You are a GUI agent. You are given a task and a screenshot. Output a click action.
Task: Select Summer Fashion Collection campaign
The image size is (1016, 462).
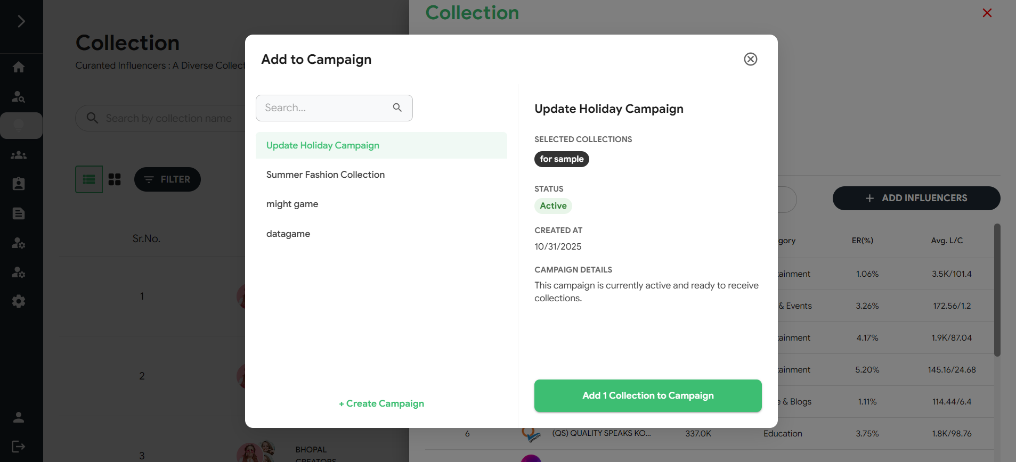click(326, 175)
